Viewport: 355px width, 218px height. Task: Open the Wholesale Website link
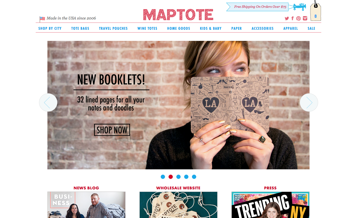coord(178,188)
